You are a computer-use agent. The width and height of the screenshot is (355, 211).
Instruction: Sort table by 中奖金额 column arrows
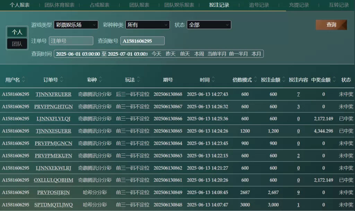point(334,80)
